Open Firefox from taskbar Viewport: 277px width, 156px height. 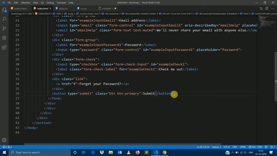point(138,152)
